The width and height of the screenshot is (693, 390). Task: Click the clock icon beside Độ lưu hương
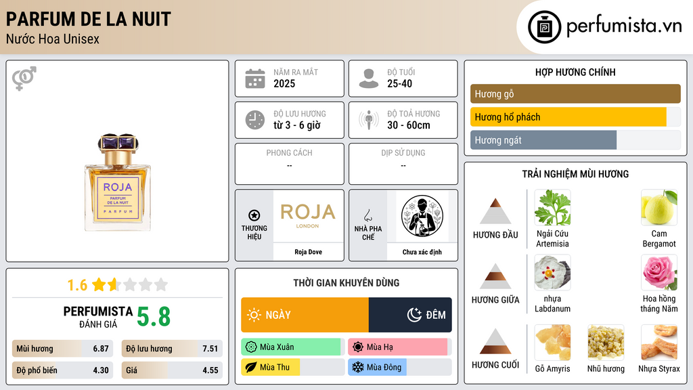coord(255,120)
